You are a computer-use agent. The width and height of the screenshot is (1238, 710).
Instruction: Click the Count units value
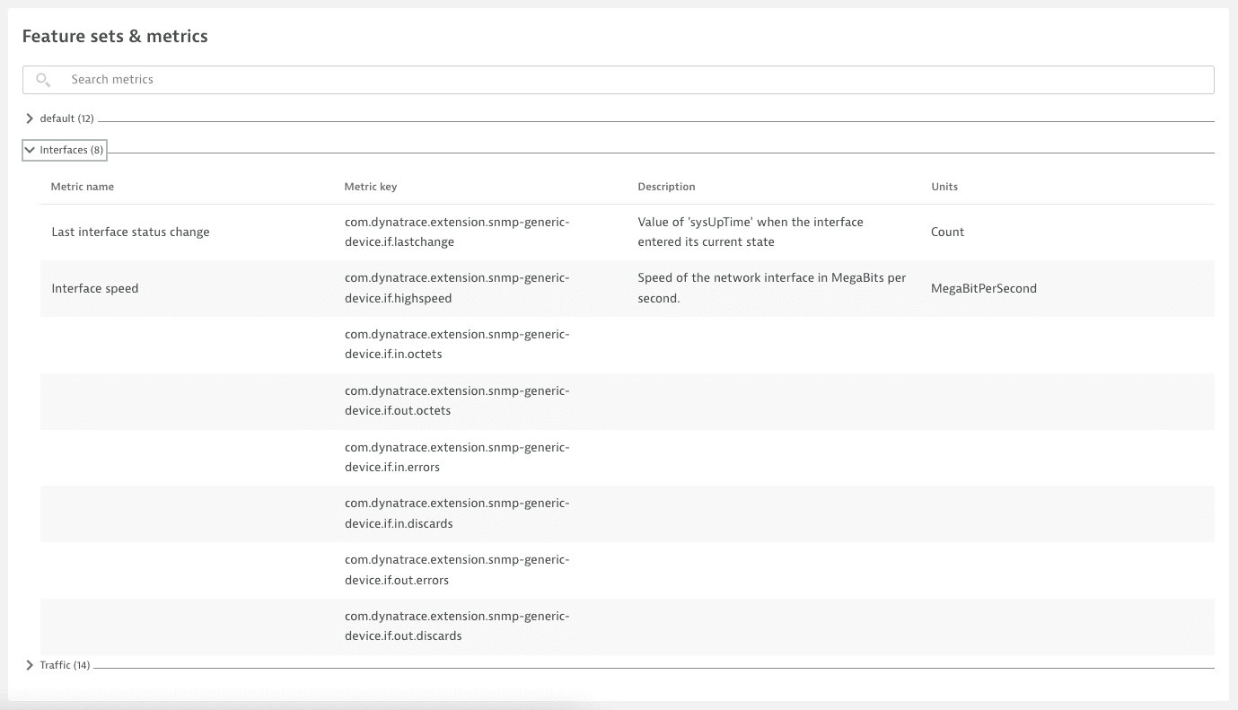click(x=947, y=232)
